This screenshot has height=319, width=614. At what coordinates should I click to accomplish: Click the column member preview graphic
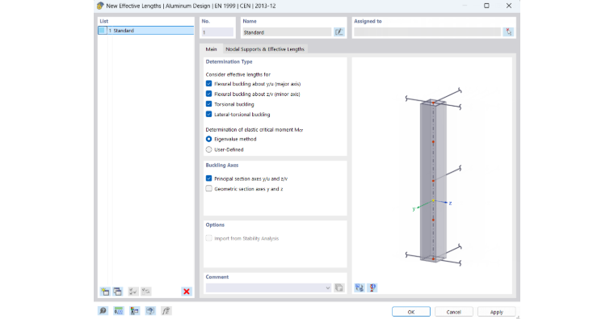pos(433,180)
